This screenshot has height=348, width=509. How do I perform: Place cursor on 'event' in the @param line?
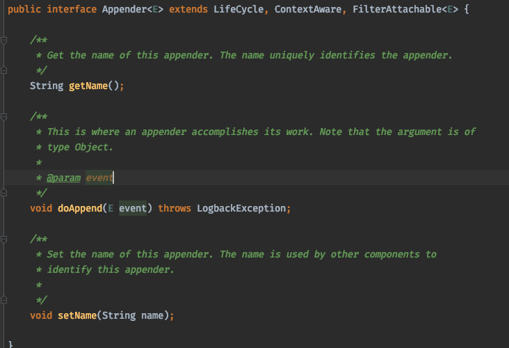coord(99,177)
